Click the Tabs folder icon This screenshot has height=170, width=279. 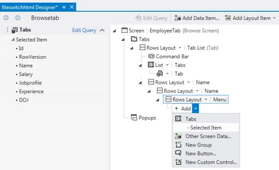tap(134, 39)
